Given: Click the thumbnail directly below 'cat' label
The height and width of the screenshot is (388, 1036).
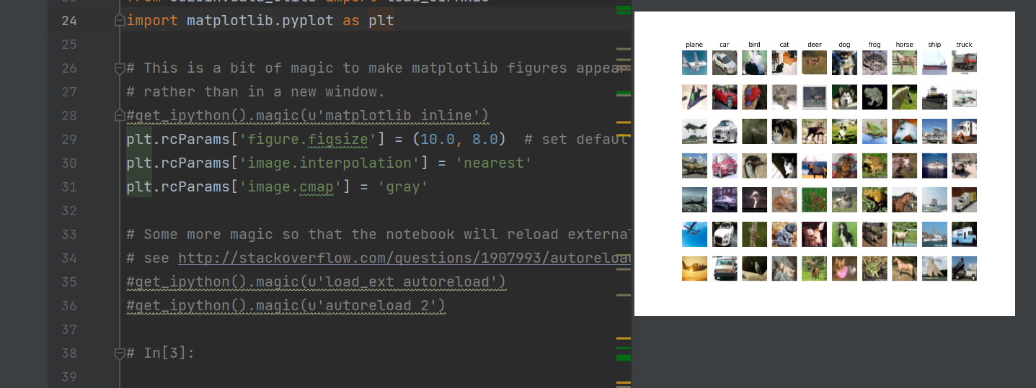Looking at the screenshot, I should 784,63.
